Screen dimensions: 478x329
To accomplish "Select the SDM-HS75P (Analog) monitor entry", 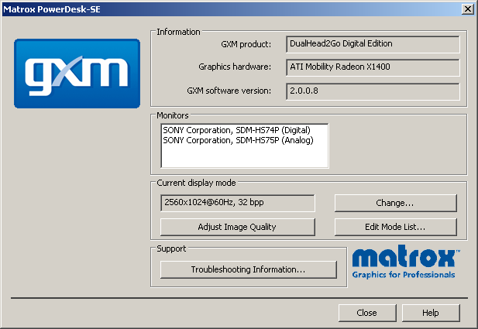I will tap(238, 140).
